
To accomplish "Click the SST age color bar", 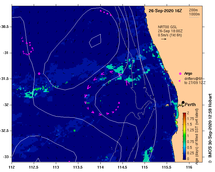I will pyautogui.click(x=184, y=136).
